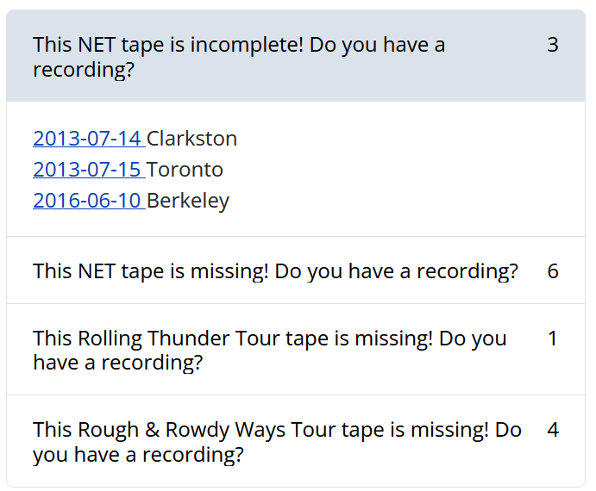Image resolution: width=596 pixels, height=491 pixels.
Task: Open the 2013-07-15 Toronto date link
Action: [x=88, y=170]
